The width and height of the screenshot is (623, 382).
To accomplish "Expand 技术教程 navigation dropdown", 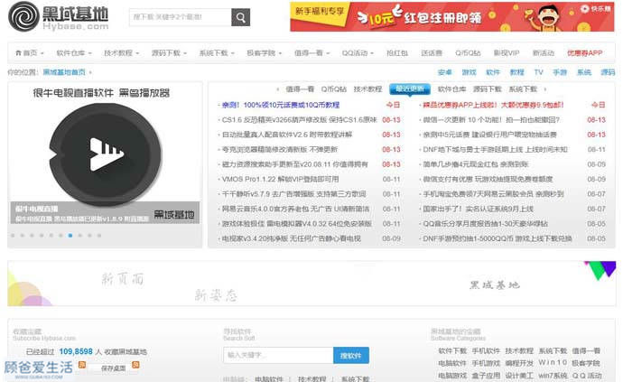I will click(x=122, y=53).
